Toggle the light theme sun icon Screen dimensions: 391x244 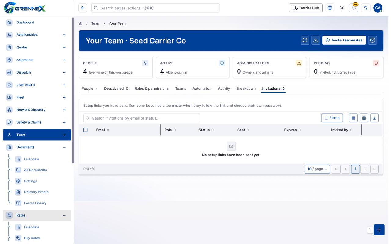pos(342,8)
